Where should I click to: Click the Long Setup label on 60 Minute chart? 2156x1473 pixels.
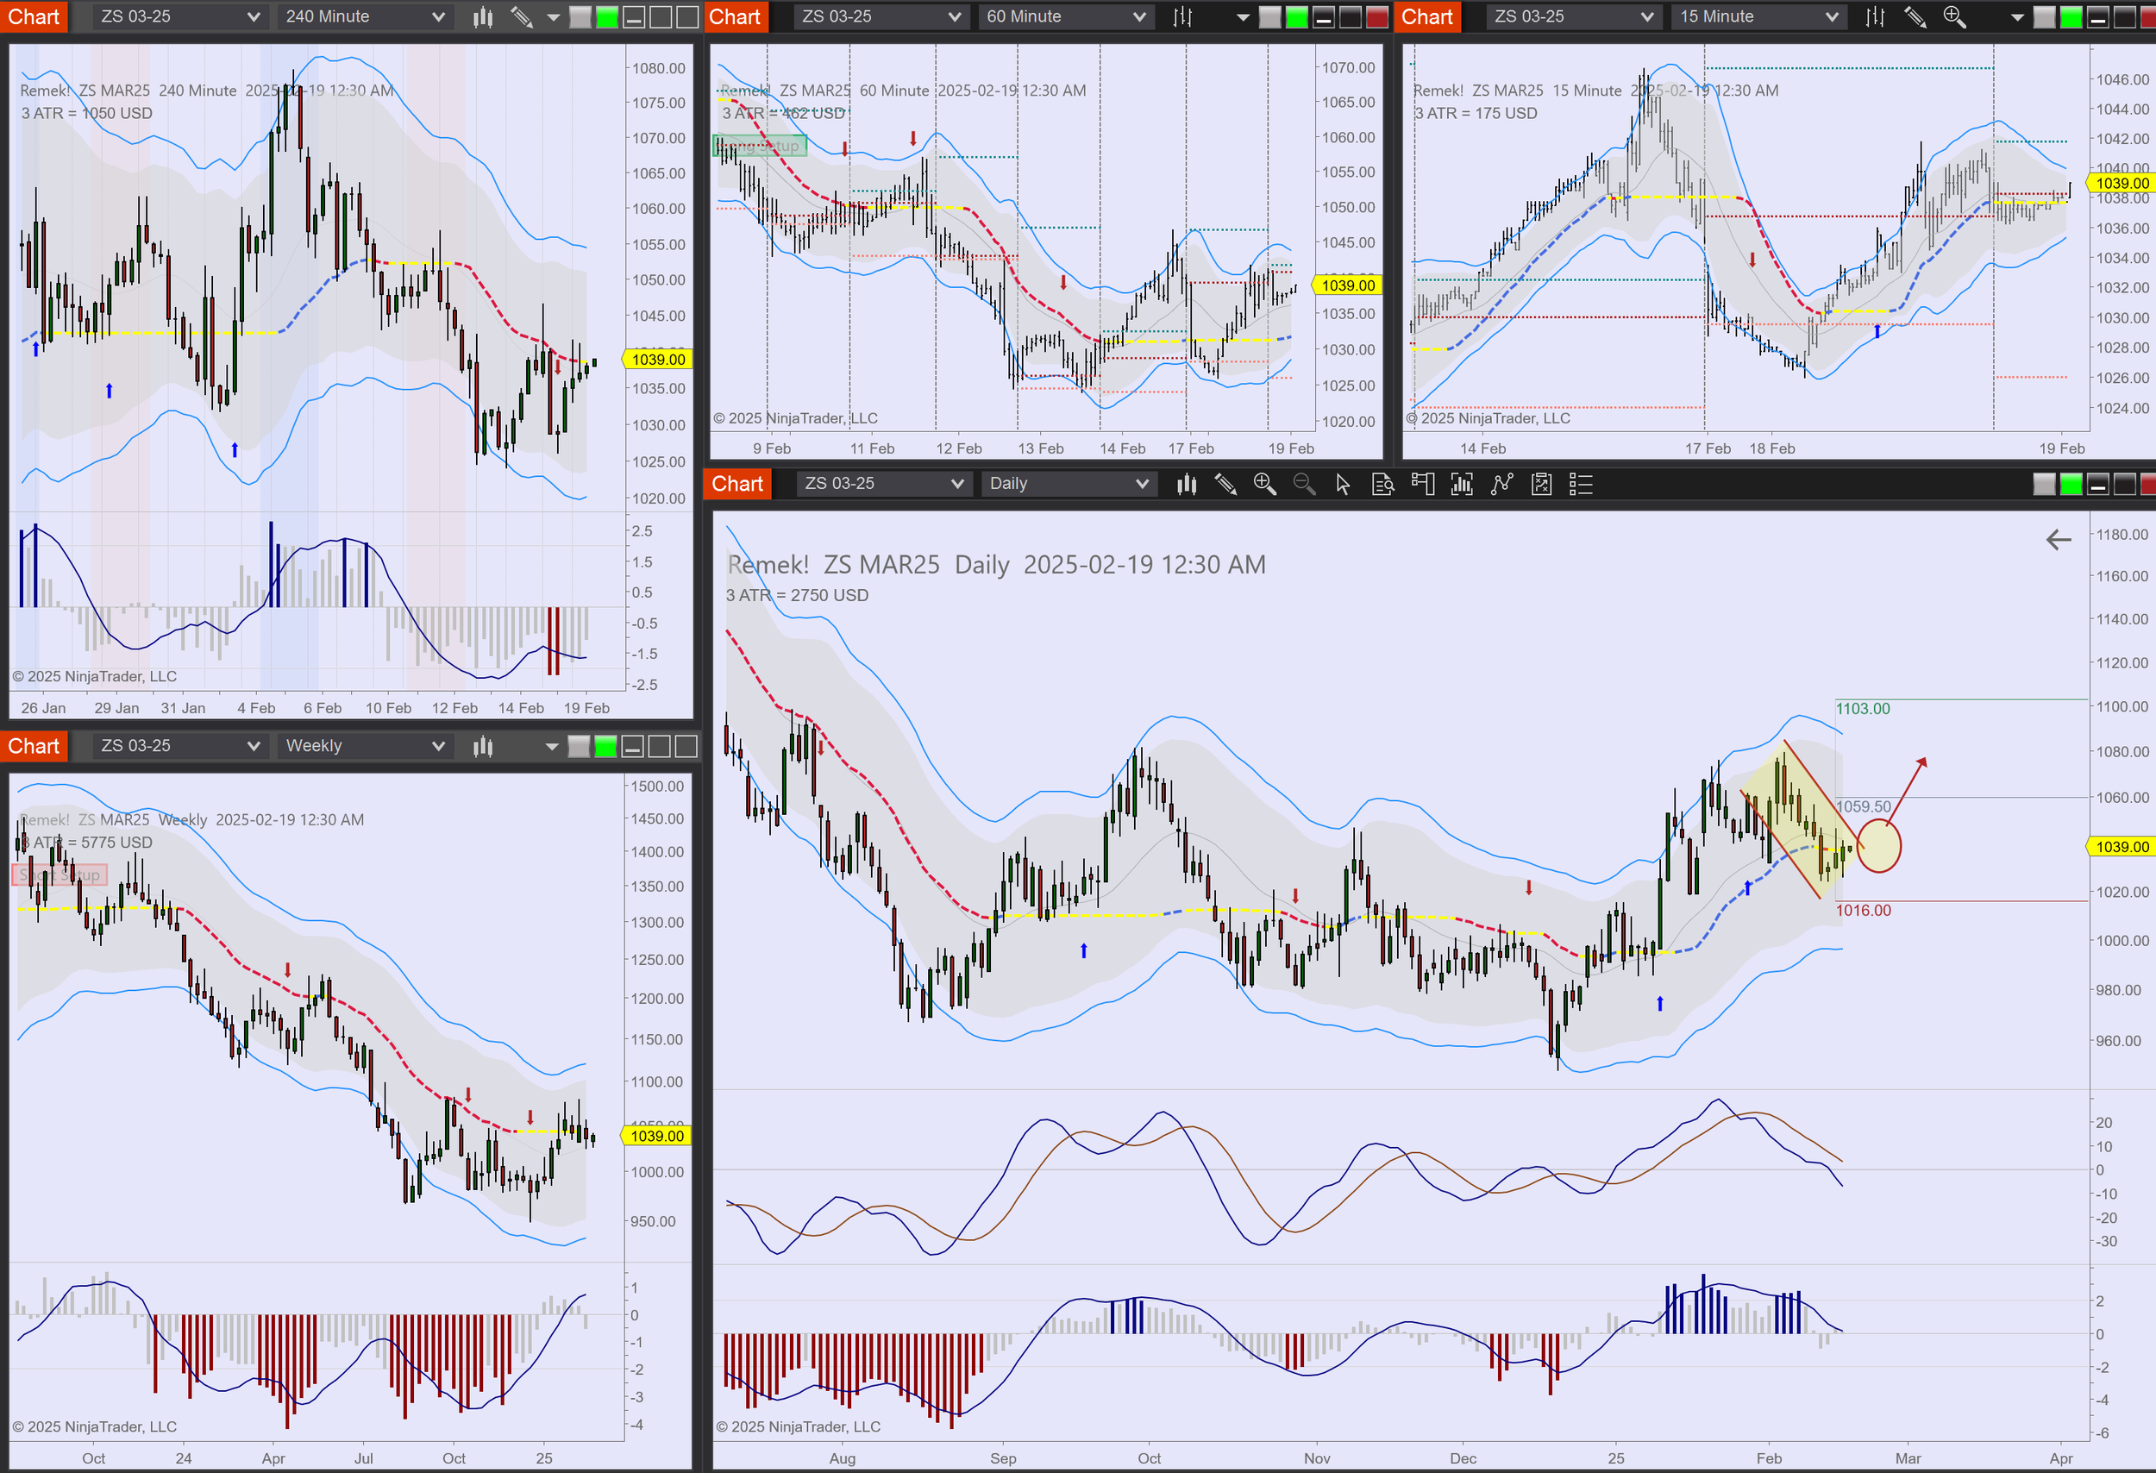(x=760, y=146)
